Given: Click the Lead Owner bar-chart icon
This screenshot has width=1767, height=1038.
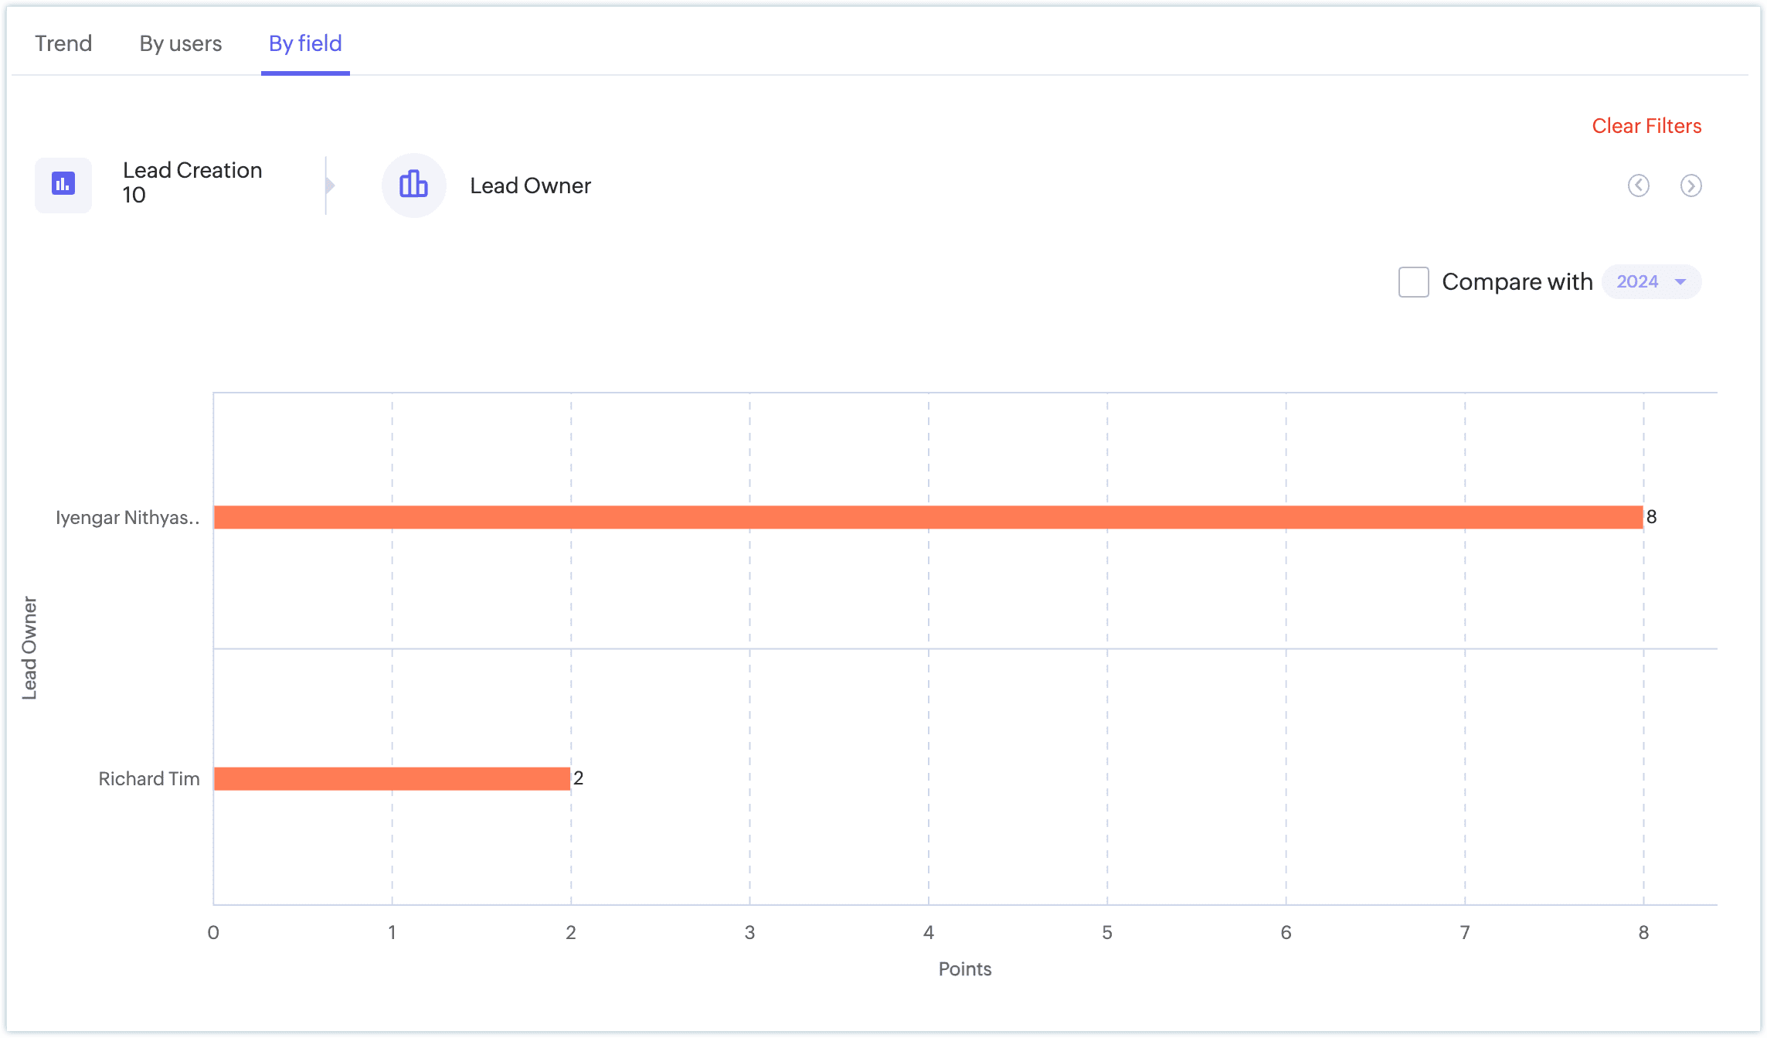Looking at the screenshot, I should 413,185.
